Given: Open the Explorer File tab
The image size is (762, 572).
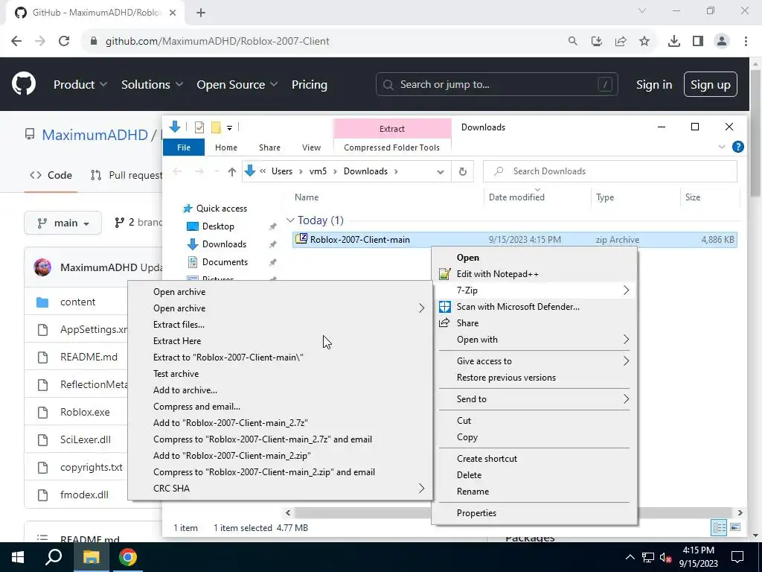Looking at the screenshot, I should pos(184,147).
